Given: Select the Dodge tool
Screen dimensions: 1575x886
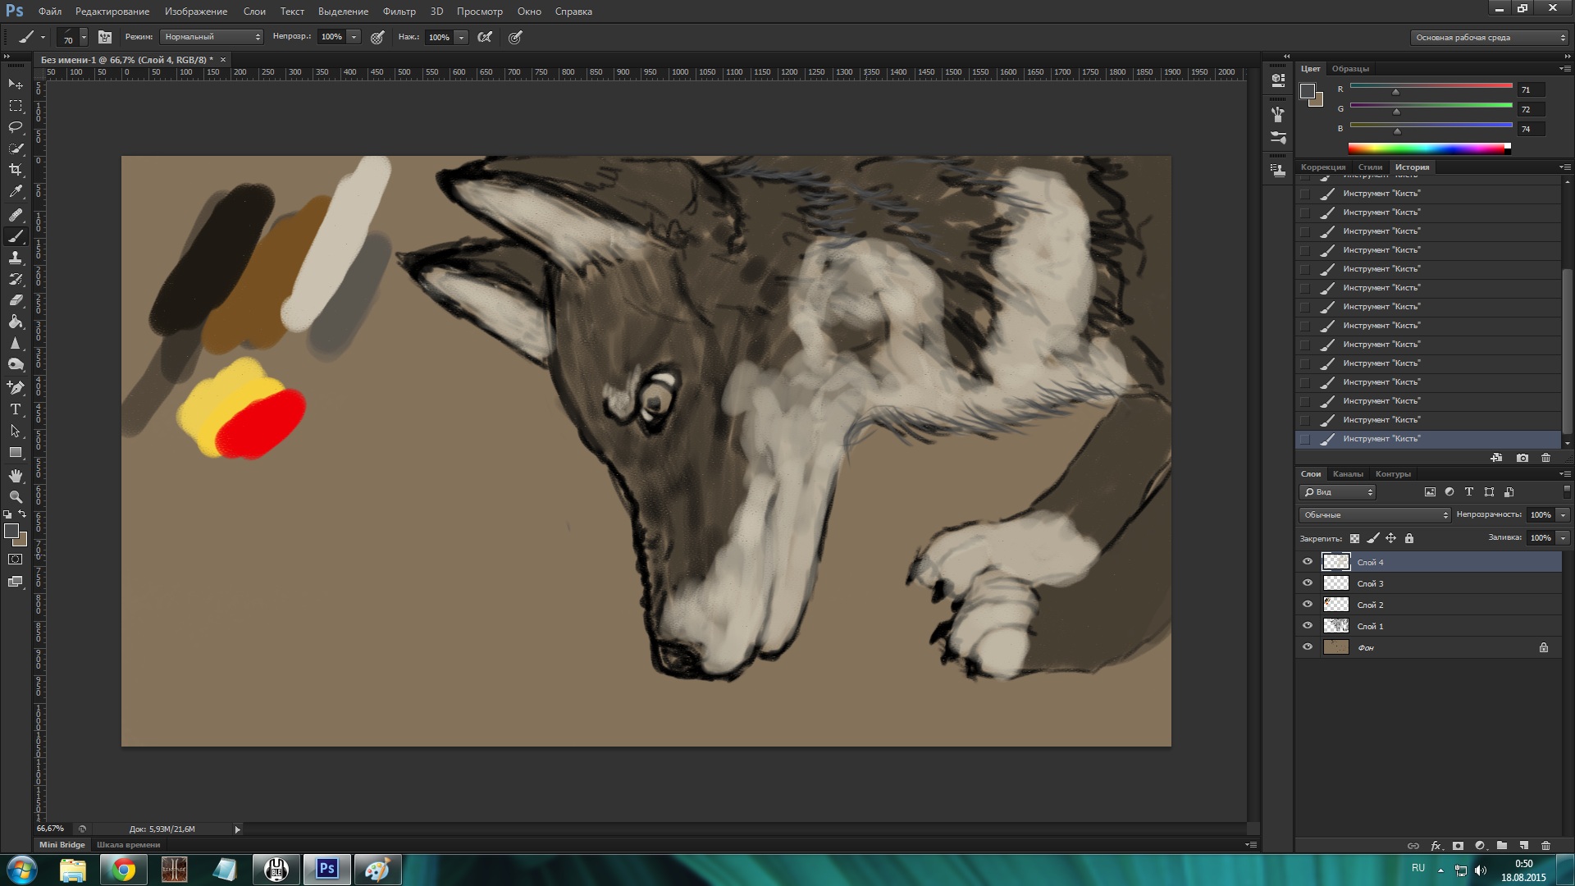Looking at the screenshot, I should click(x=16, y=364).
